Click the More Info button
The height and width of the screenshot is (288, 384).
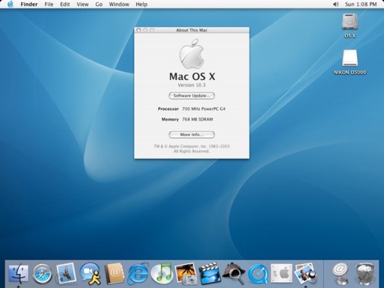[192, 135]
